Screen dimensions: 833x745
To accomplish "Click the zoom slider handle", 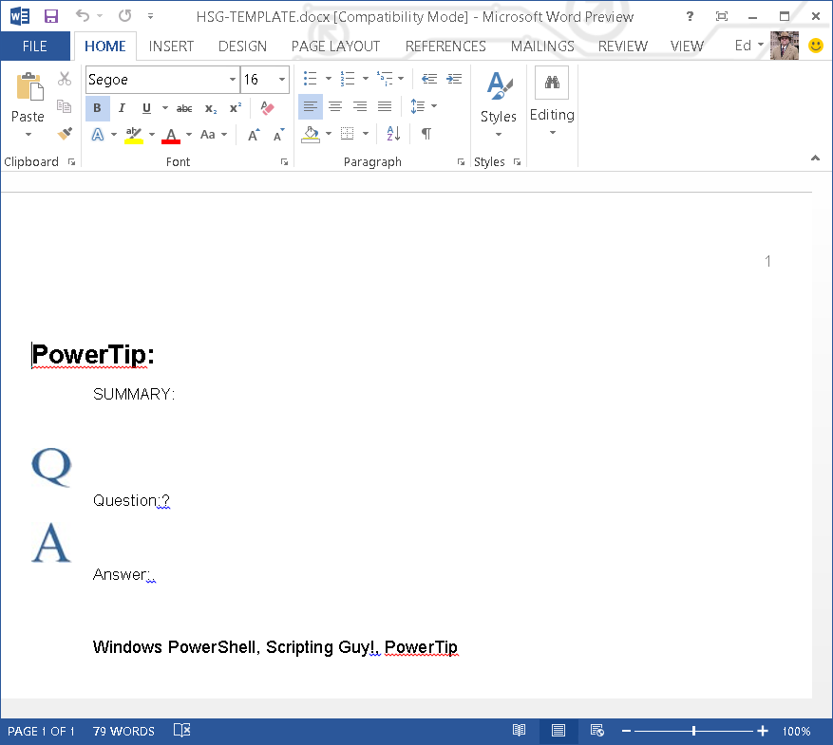I will (694, 731).
